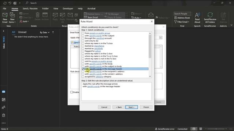
Task: Close the Rules Wizard dialog
Action: click(152, 21)
